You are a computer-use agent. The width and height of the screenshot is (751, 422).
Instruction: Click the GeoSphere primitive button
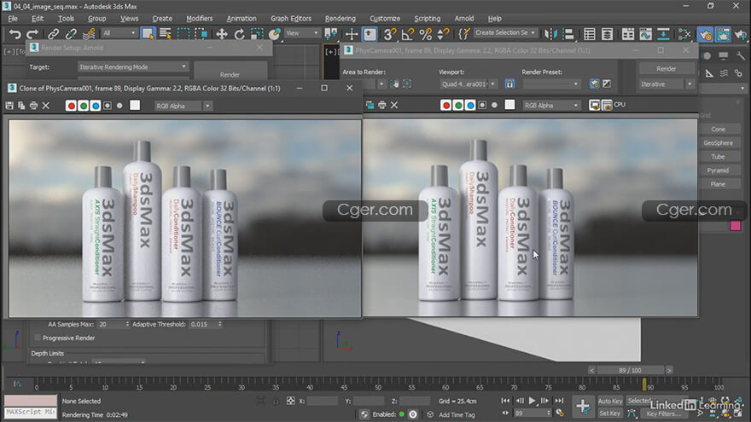pyautogui.click(x=719, y=142)
